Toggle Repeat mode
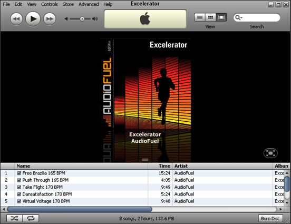 point(31,218)
